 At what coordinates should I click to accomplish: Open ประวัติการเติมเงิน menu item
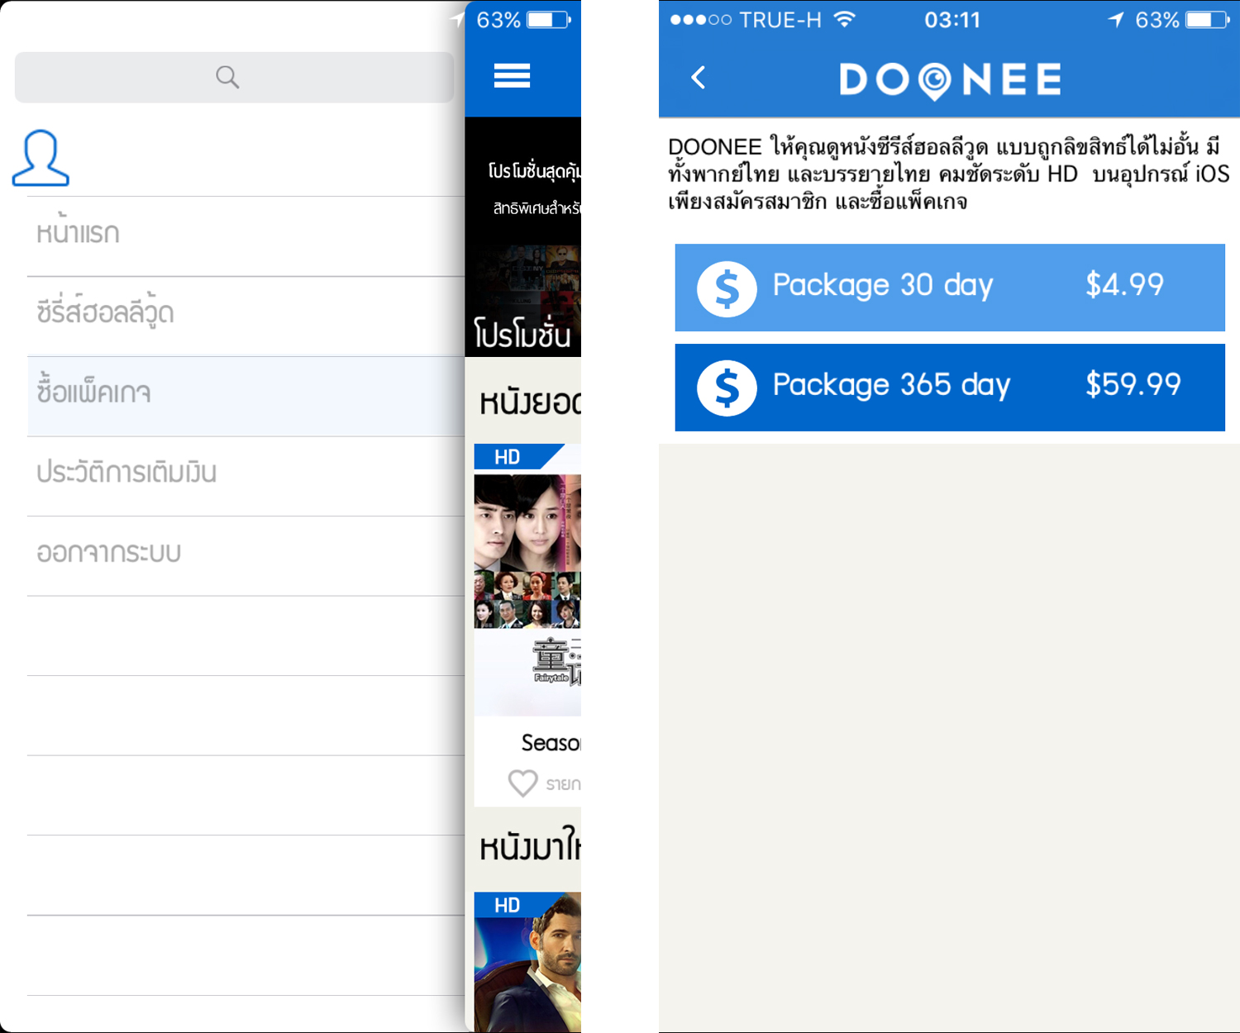point(246,476)
